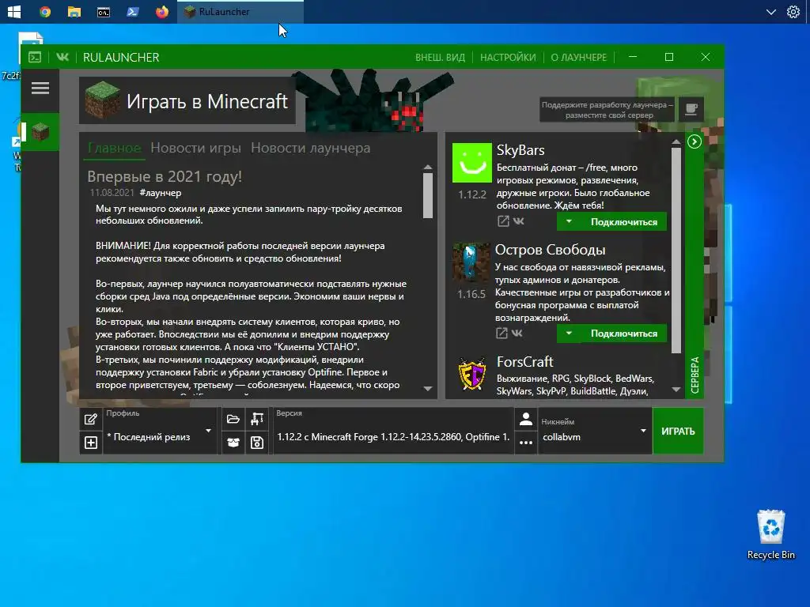
Task: Click the RuLauncher taskbar button
Action: [240, 11]
